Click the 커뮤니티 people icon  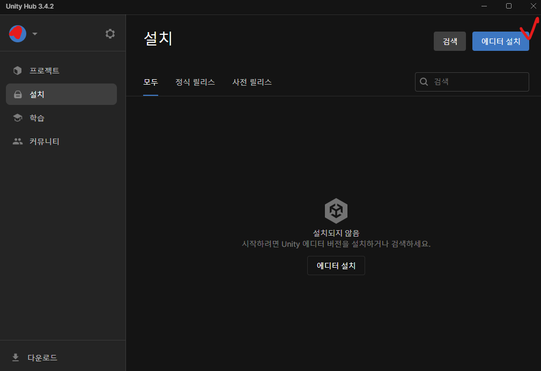[x=18, y=141]
